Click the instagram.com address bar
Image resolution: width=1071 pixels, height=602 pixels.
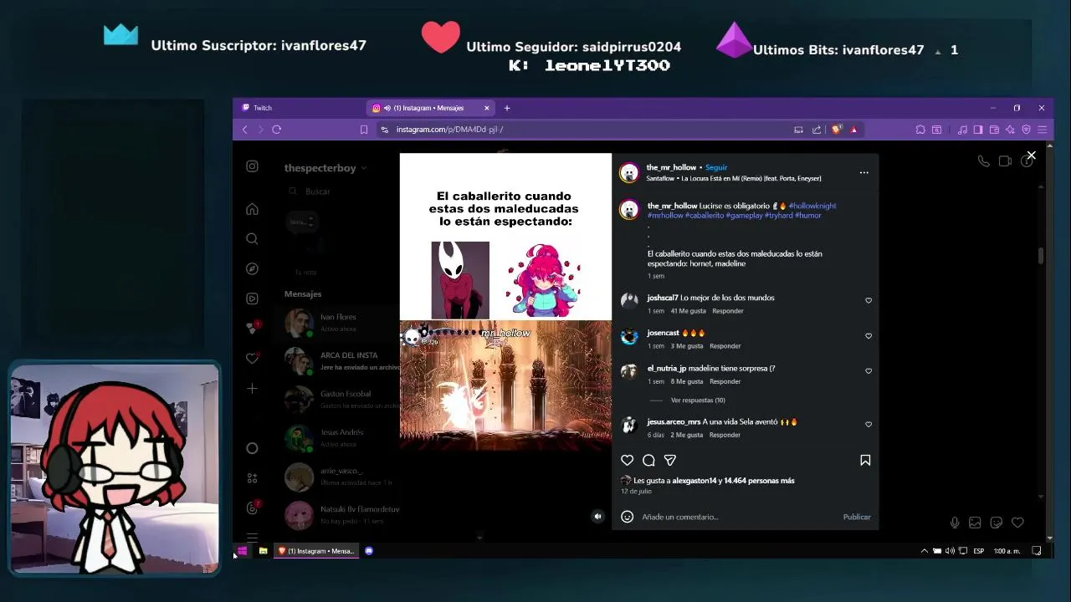pos(586,130)
